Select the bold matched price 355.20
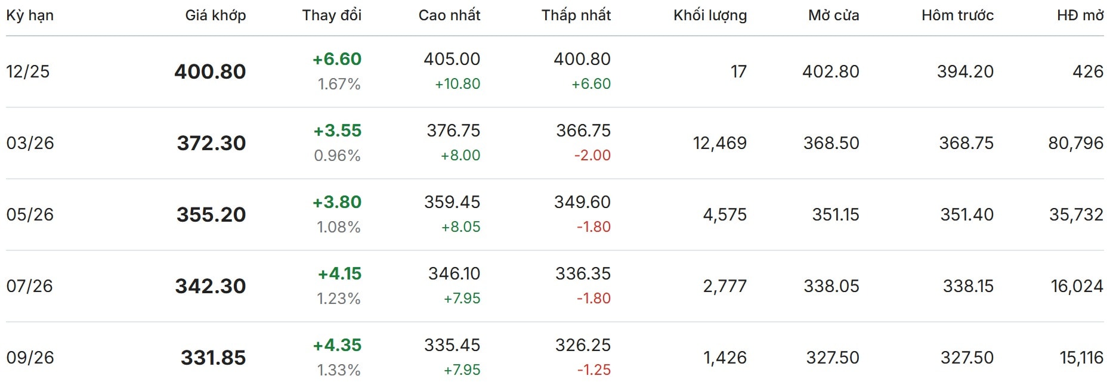 pyautogui.click(x=211, y=215)
